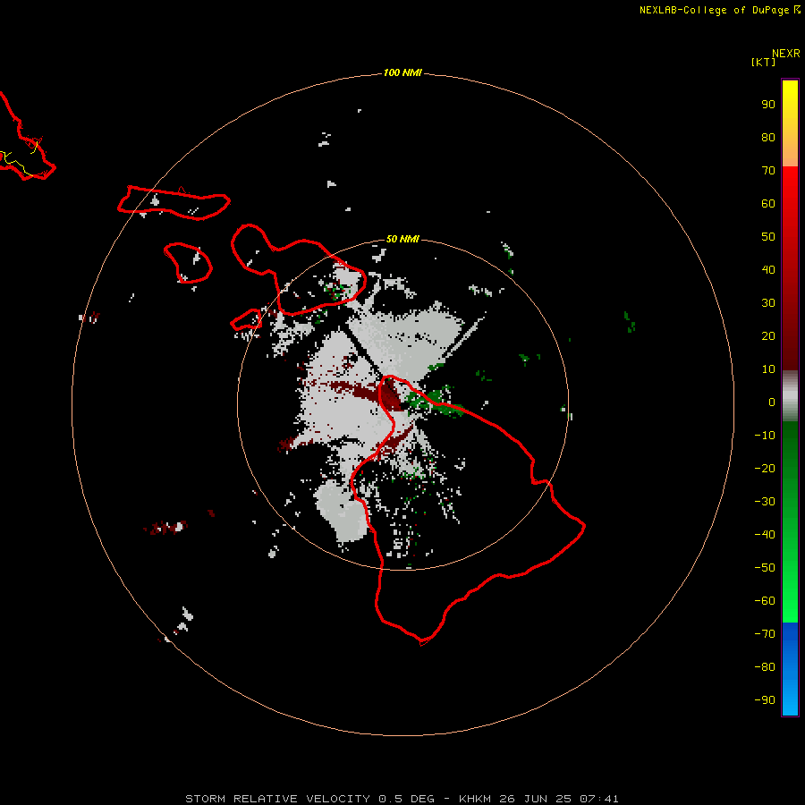Click the yellow top segment of color bar
805x805 pixels.
[790, 123]
